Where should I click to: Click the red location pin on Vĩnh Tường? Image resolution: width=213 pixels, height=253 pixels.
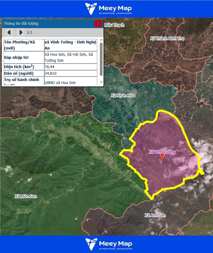click(162, 156)
